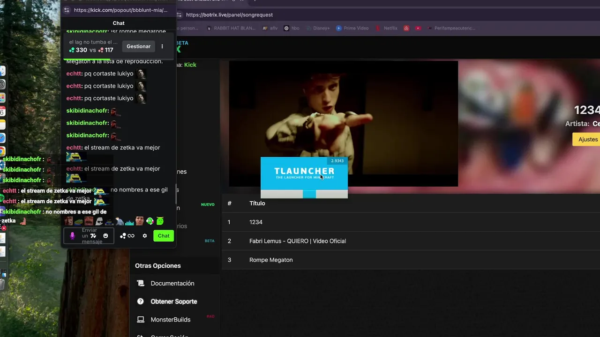Insert the green angel blob emote
The height and width of the screenshot is (337, 600).
[x=160, y=221]
